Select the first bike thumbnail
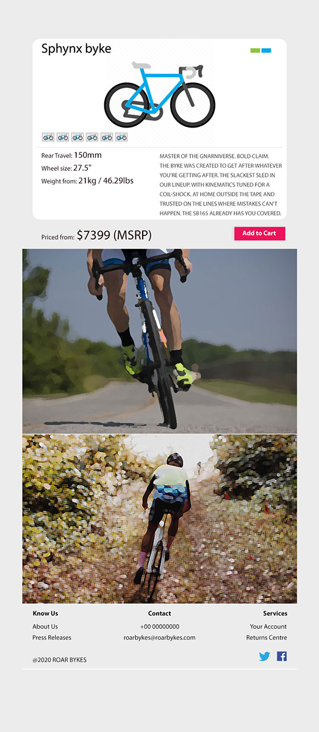 tap(48, 137)
